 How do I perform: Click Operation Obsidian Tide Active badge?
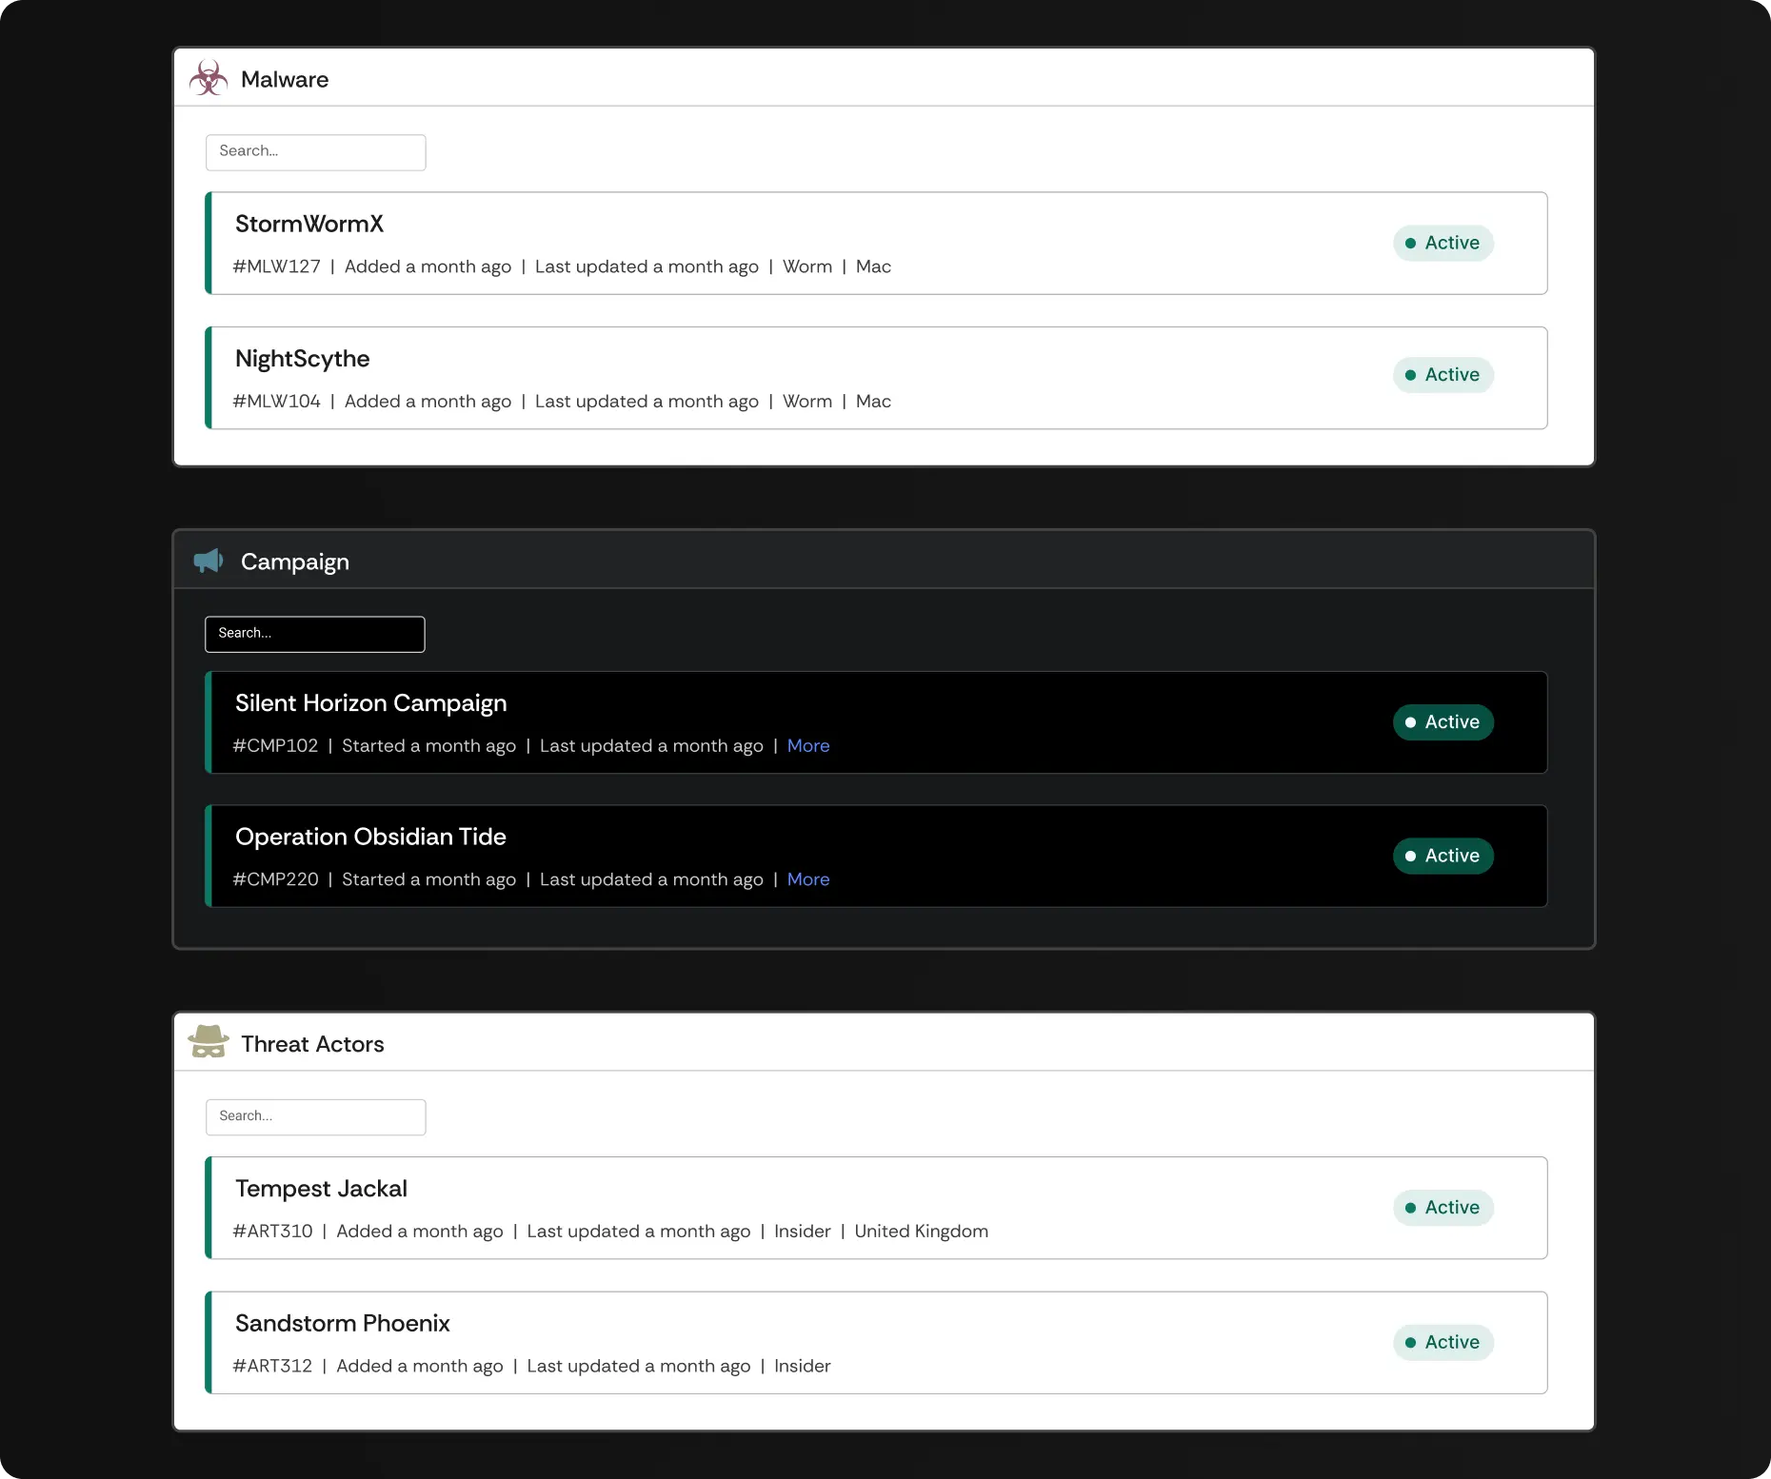(1443, 856)
